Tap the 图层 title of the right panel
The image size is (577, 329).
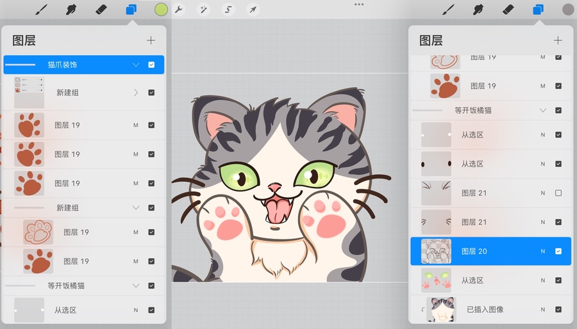pos(431,40)
